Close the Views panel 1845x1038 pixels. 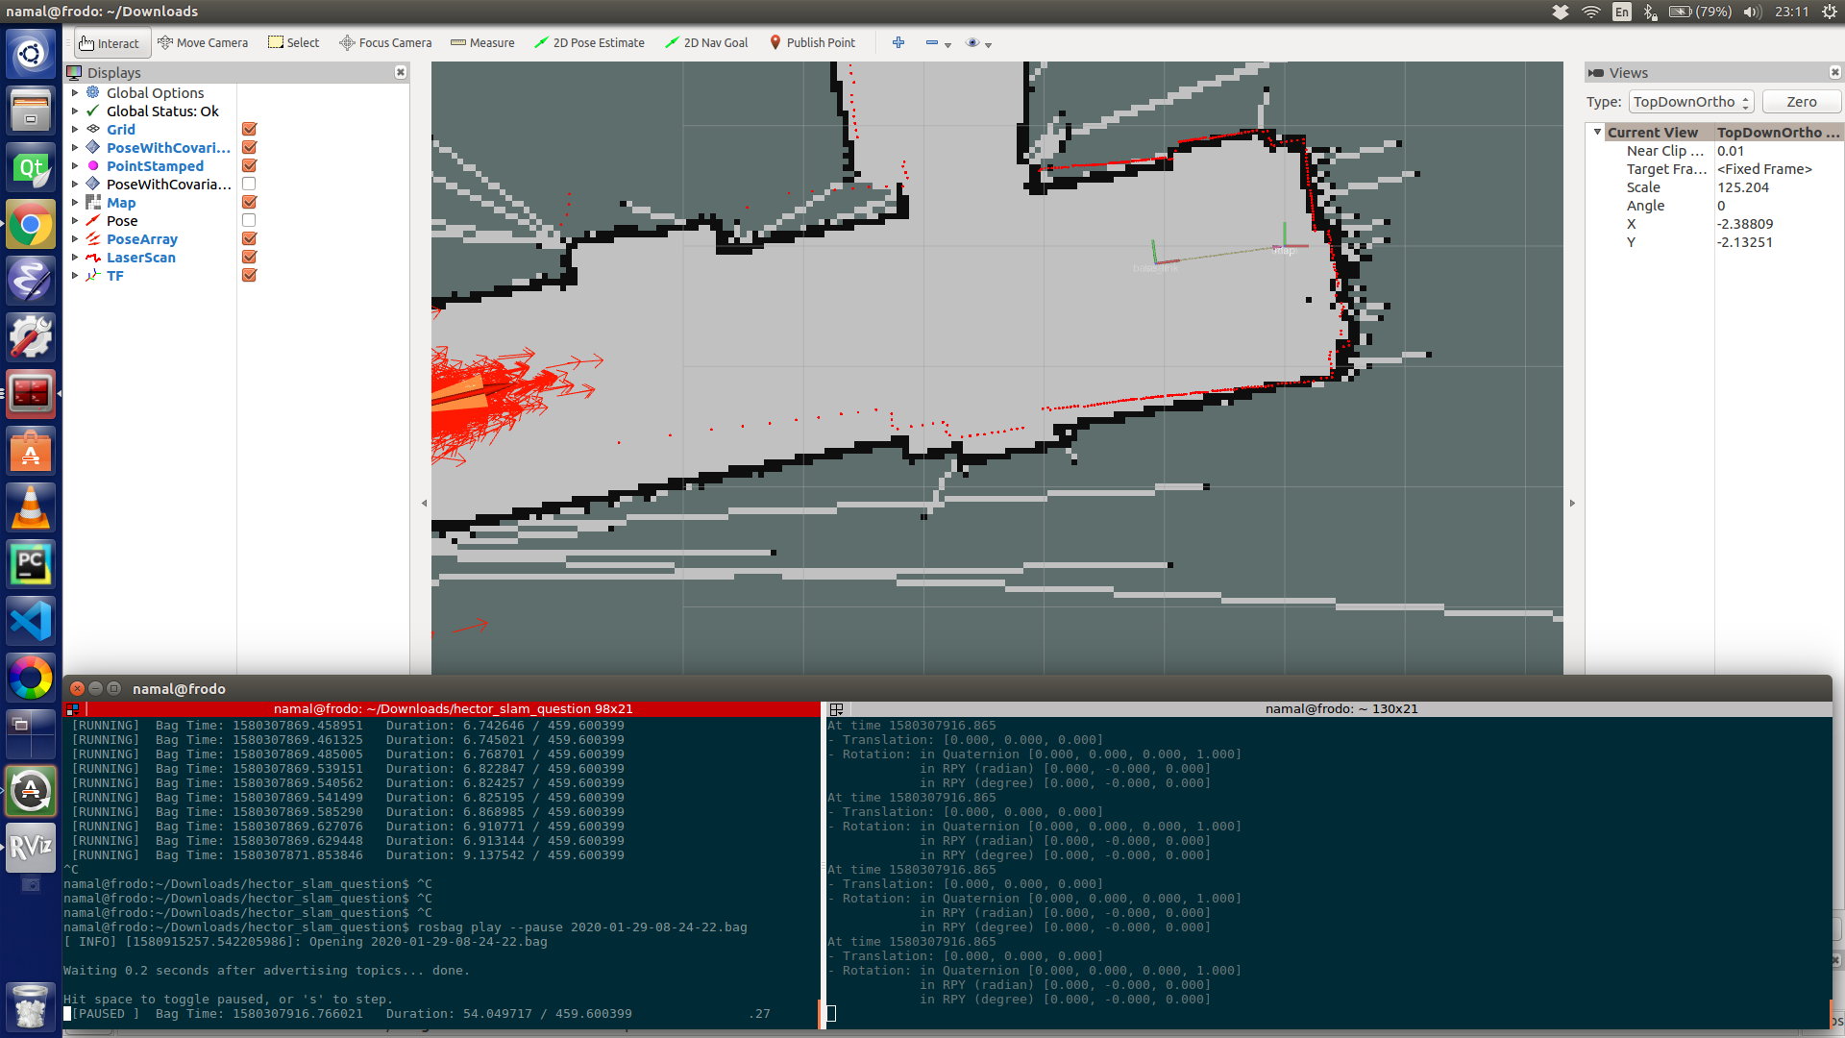pyautogui.click(x=1834, y=72)
